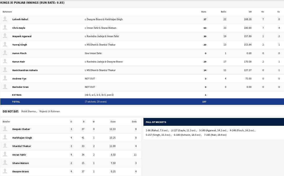Image resolution: width=284 pixels, height=176 pixels.
Task: Select Shardul Thakur in bowler table
Action: tap(22, 146)
